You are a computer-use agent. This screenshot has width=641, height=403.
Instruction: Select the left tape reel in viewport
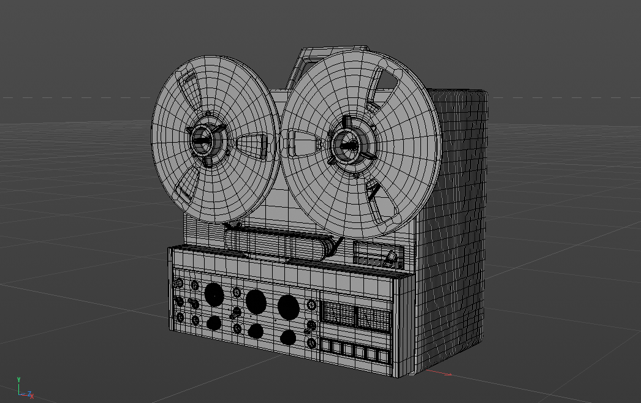point(216,140)
